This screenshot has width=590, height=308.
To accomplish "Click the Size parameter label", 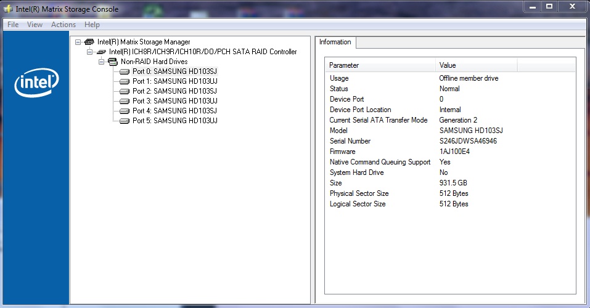I will click(x=335, y=183).
